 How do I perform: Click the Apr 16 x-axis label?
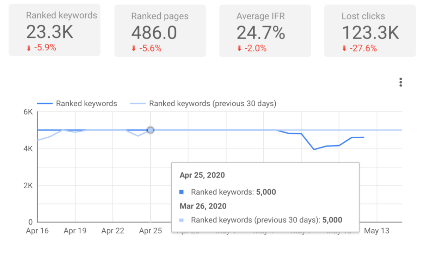point(37,231)
